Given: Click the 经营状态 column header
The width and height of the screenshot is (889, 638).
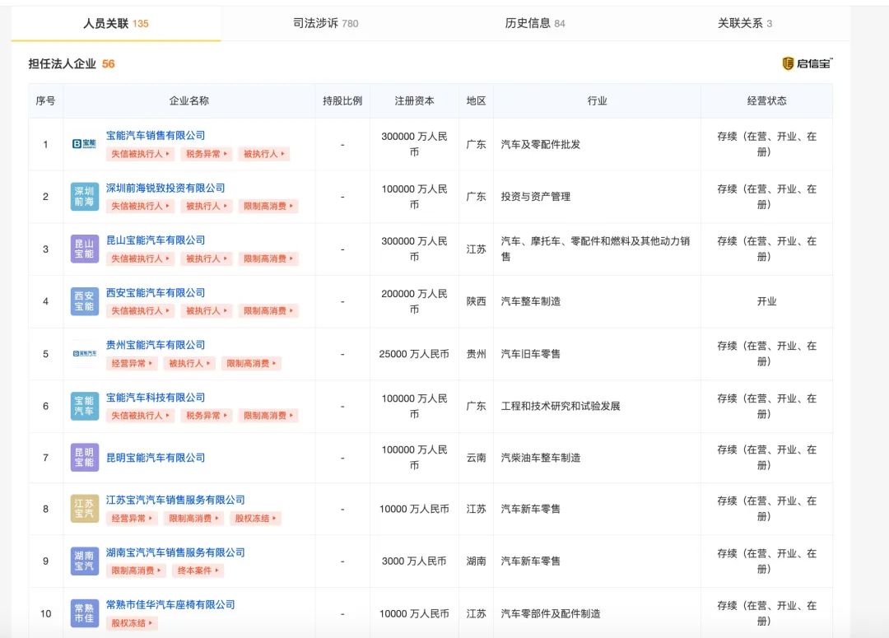Looking at the screenshot, I should click(x=766, y=101).
